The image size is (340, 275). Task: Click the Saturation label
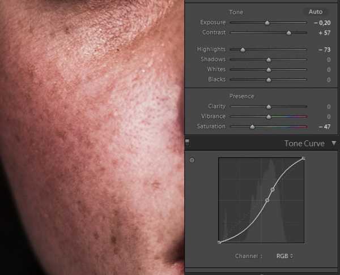coord(211,126)
